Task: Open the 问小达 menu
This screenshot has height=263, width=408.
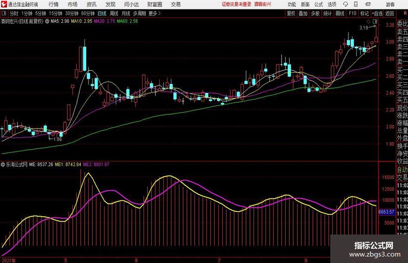Action: click(x=131, y=4)
